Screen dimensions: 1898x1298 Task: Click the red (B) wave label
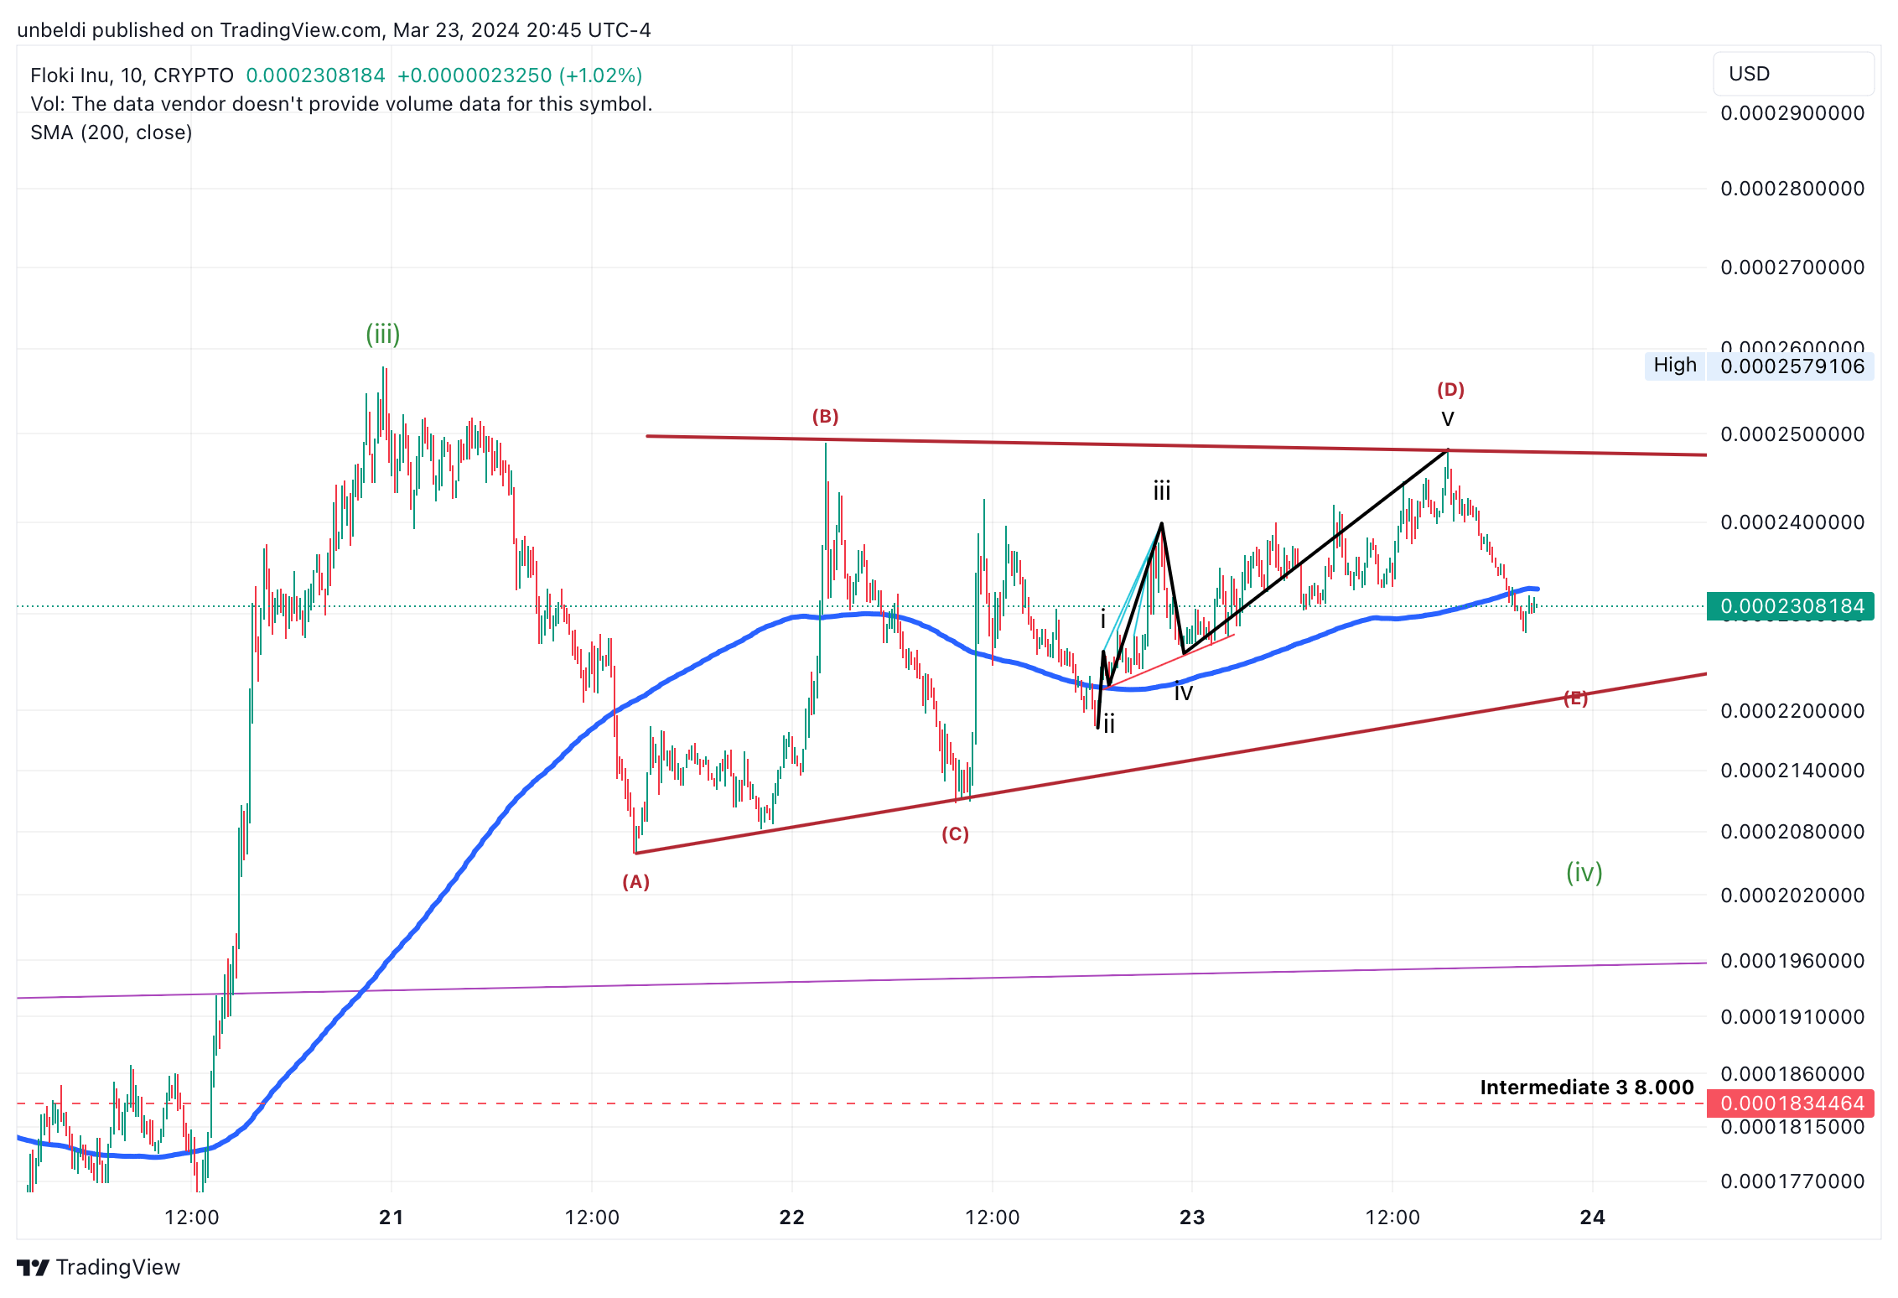click(x=825, y=416)
